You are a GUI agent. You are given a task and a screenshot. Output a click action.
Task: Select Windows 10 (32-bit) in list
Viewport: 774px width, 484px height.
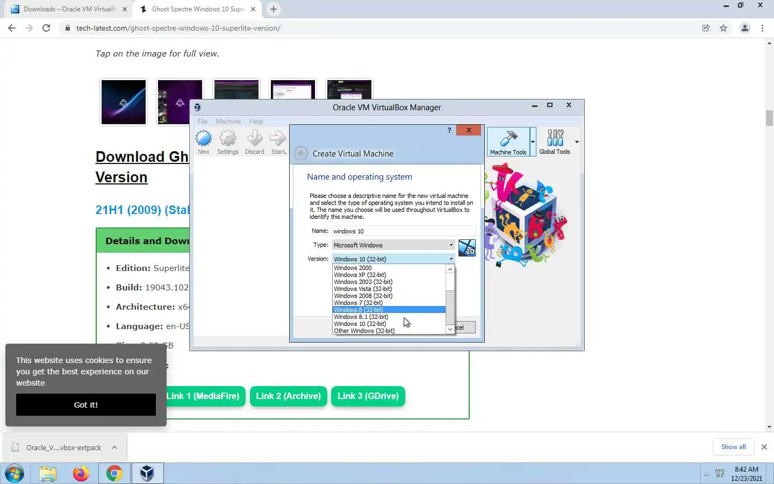[389, 324]
